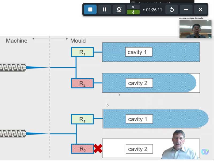Restart the recording with the circular arrow

click(172, 10)
